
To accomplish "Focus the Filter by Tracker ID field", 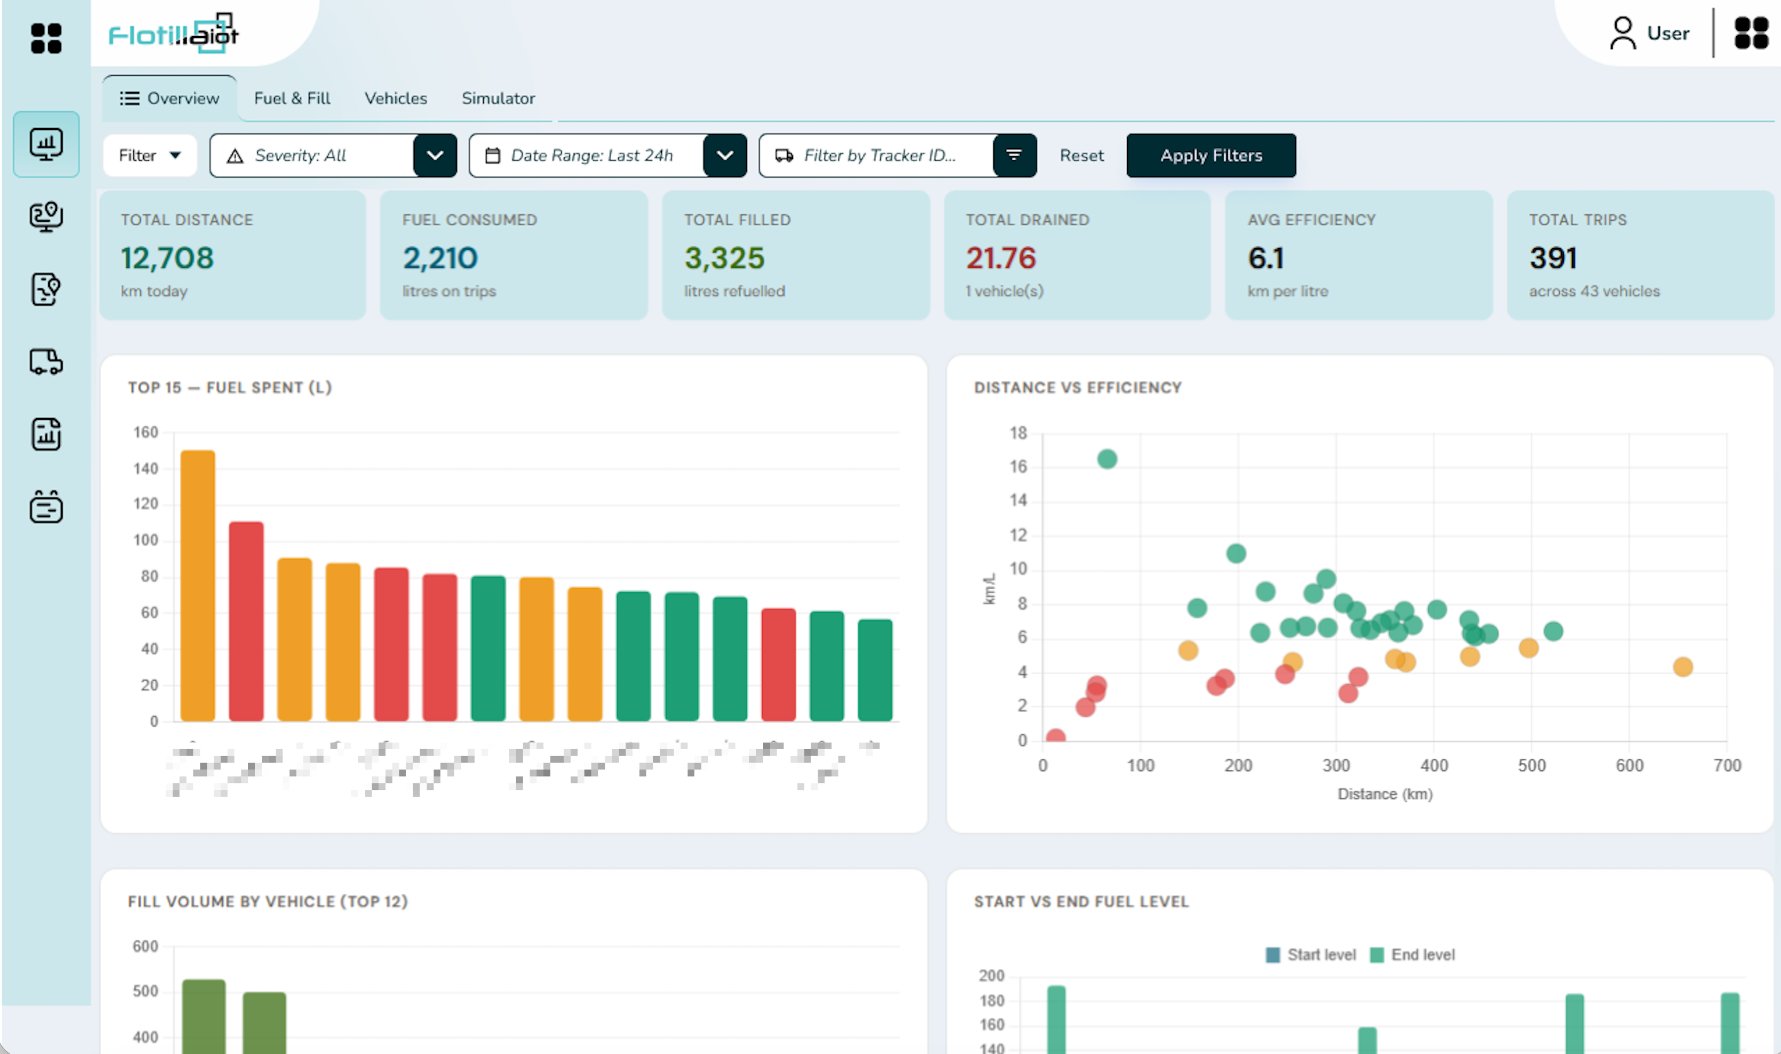I will click(876, 156).
